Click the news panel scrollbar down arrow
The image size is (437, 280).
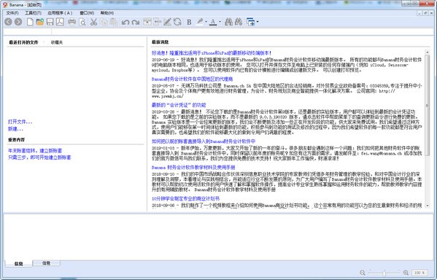(x=428, y=206)
